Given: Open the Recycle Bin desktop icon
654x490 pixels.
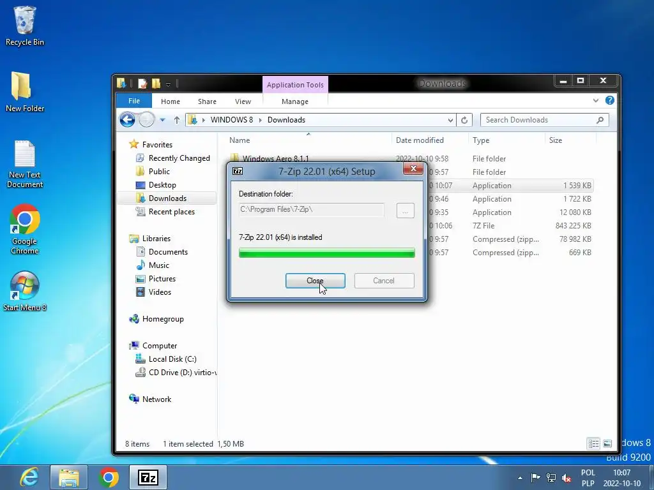Looking at the screenshot, I should point(25,26).
